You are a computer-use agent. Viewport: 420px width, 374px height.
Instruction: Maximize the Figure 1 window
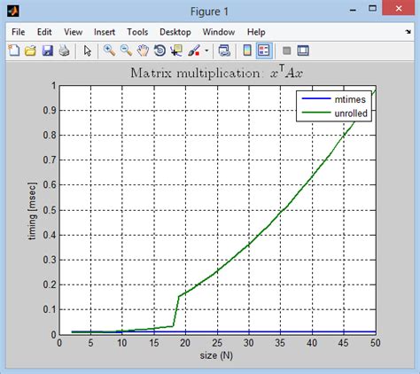click(x=373, y=9)
